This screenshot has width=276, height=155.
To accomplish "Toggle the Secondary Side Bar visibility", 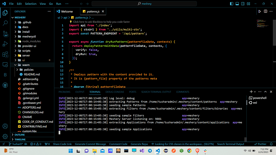I will (x=243, y=4).
